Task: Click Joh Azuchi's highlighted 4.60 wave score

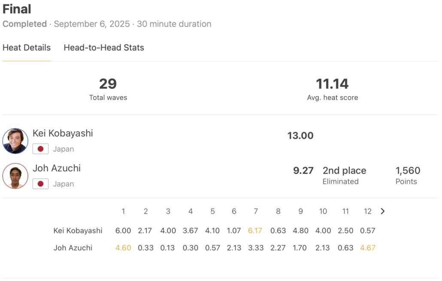Action: (x=123, y=248)
